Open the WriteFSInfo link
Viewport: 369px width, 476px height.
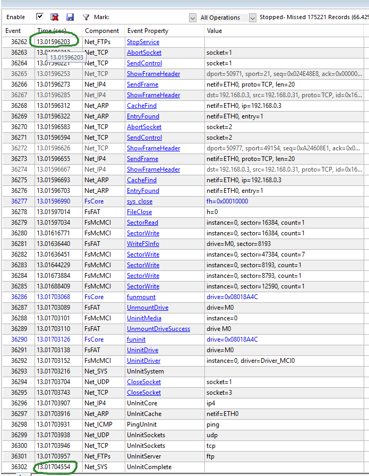(143, 244)
